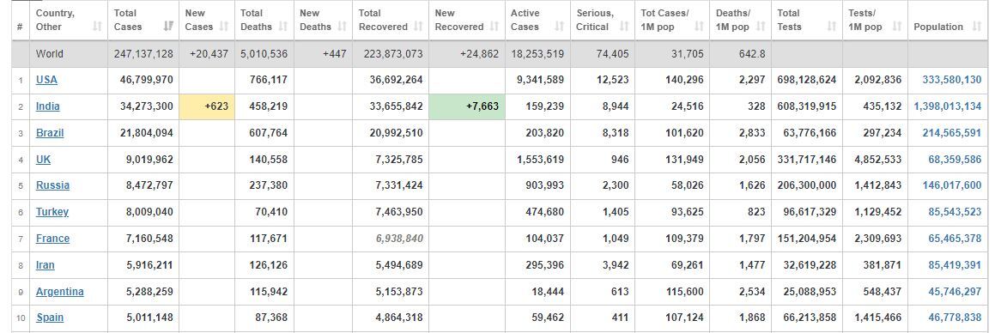Click World new cases +20,437

point(209,54)
